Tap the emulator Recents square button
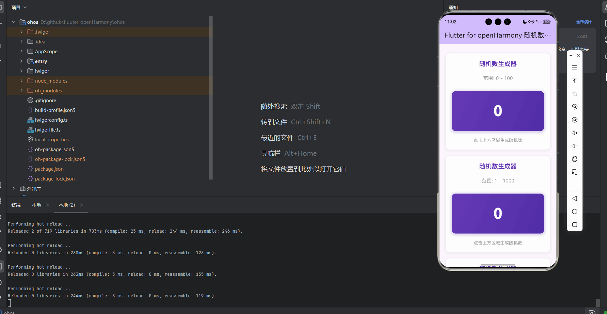Viewport: 607px width, 314px height. pyautogui.click(x=575, y=225)
